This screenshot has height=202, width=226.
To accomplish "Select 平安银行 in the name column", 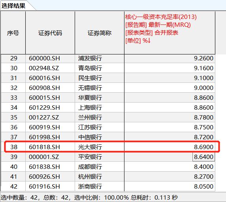I will pos(90,157).
